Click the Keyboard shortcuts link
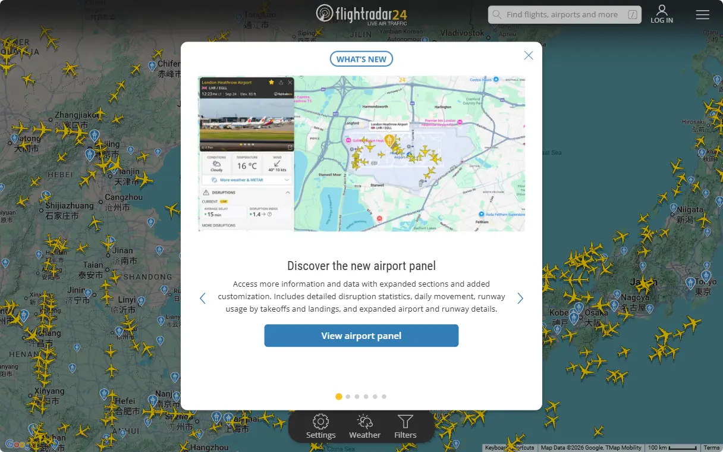723x452 pixels. 510,448
